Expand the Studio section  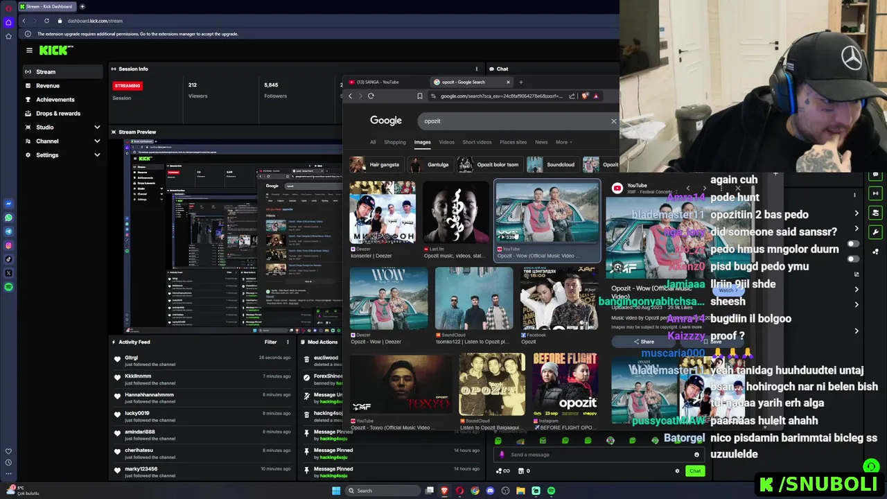[x=97, y=128]
